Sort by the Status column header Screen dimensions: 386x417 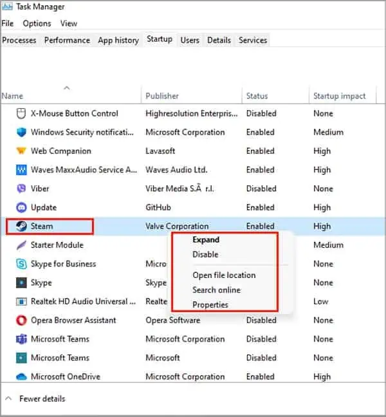(x=257, y=96)
